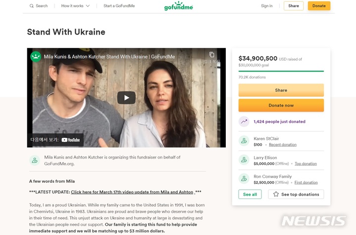This screenshot has height=235, width=356.
Task: Click the GoFundMe logo
Action: point(178,6)
